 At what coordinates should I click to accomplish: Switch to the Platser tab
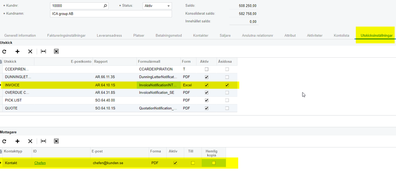click(x=139, y=36)
